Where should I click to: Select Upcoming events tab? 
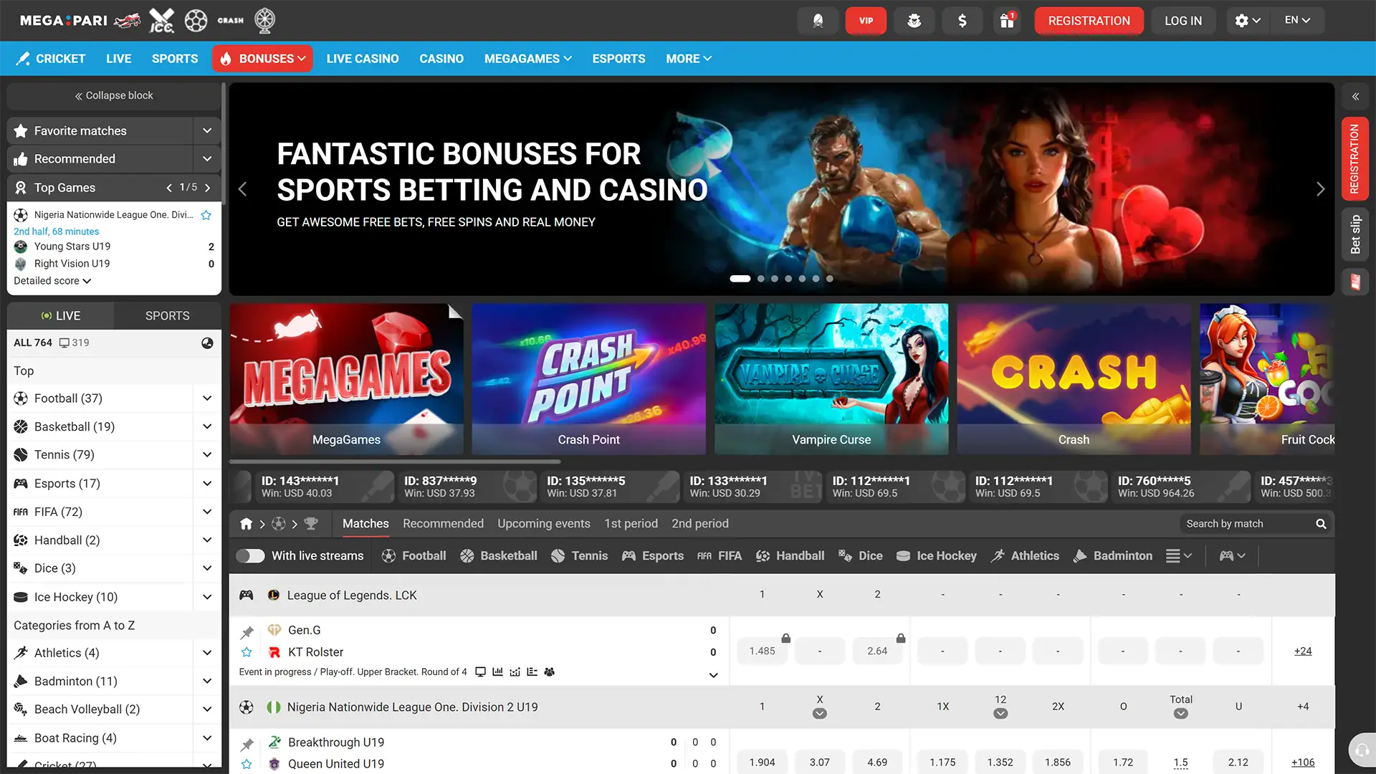point(543,524)
